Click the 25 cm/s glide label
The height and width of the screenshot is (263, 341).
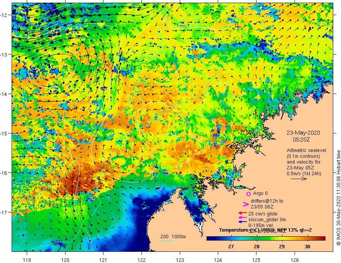[263, 214]
